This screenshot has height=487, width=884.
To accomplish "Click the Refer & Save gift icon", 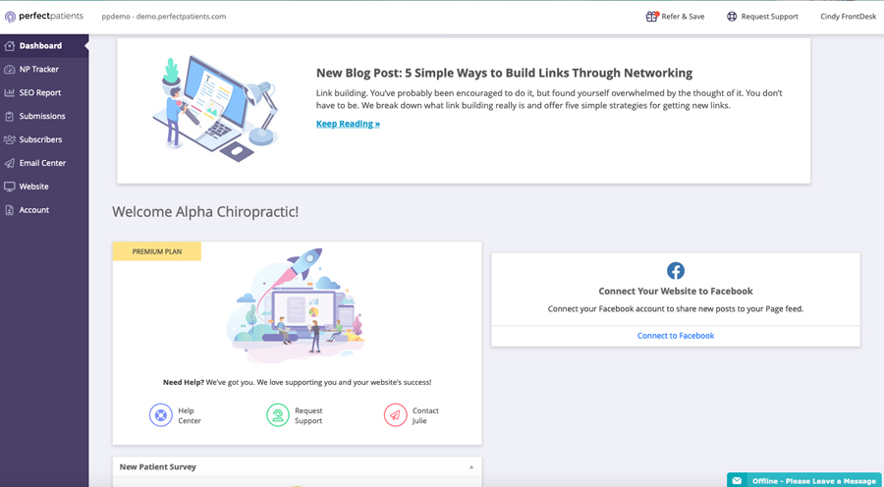I will [x=652, y=17].
